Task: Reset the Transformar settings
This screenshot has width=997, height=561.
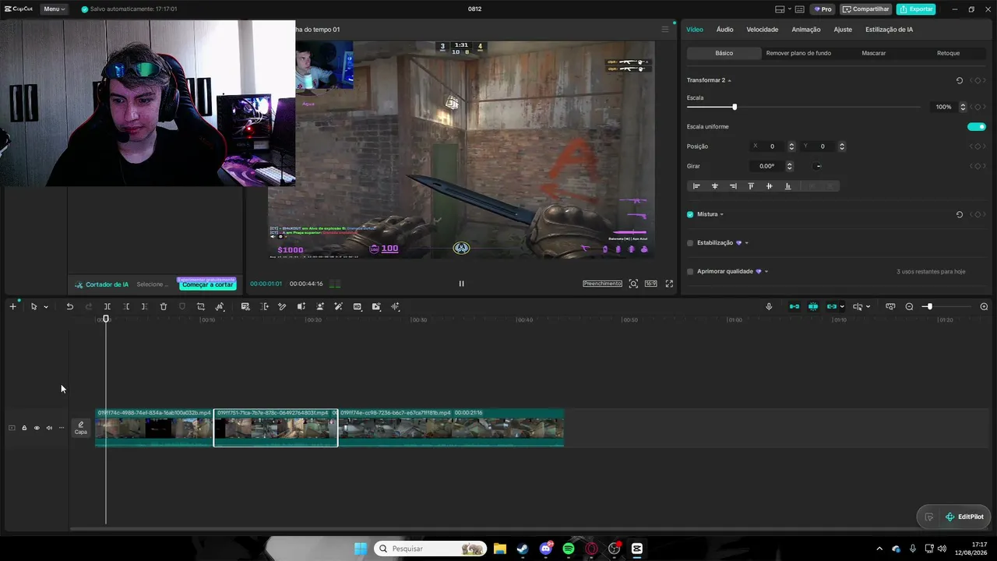Action: [959, 80]
